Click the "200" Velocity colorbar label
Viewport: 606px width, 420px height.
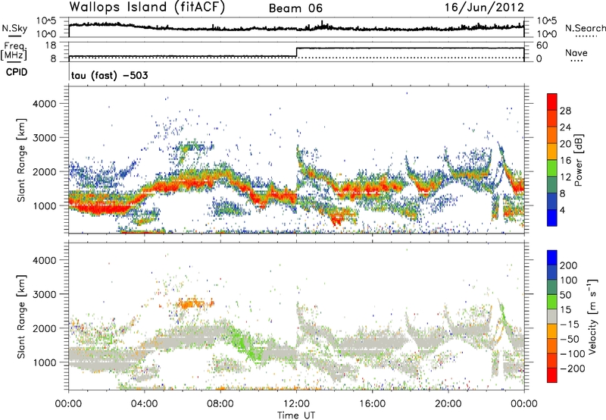pos(569,265)
